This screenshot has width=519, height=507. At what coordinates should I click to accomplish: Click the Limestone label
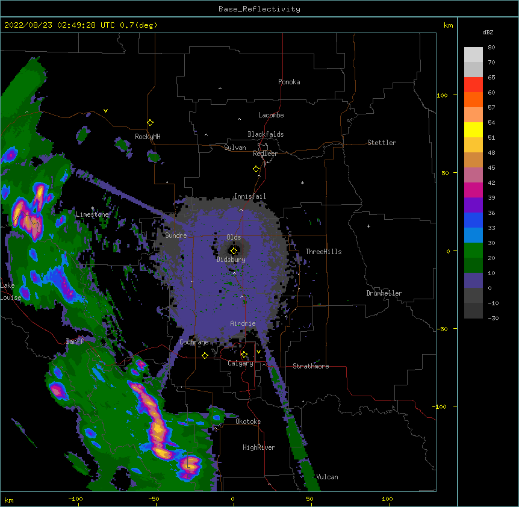[92, 214]
